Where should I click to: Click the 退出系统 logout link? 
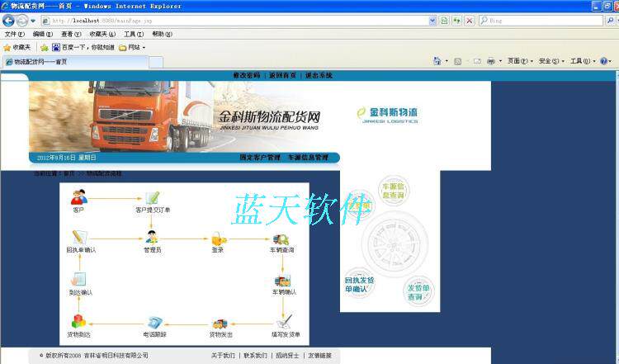tap(319, 75)
